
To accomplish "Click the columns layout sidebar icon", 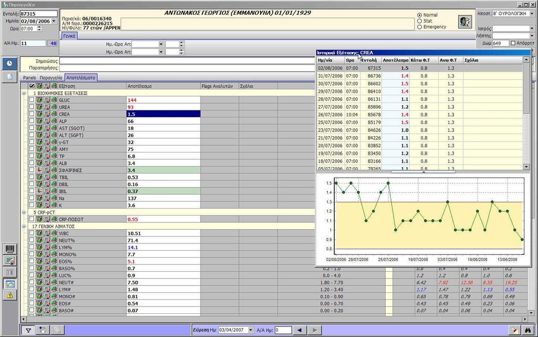I will tap(10, 272).
